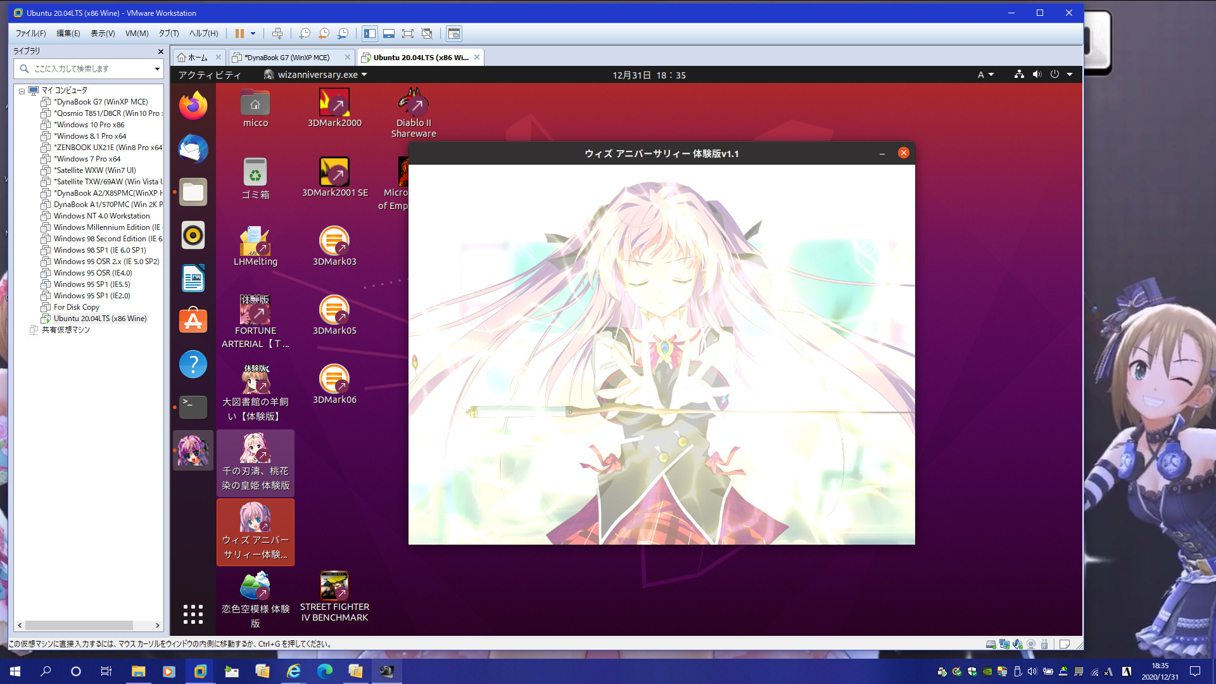The width and height of the screenshot is (1216, 684).
Task: Open the Help icon in the Ubuntu dock
Action: (x=193, y=364)
